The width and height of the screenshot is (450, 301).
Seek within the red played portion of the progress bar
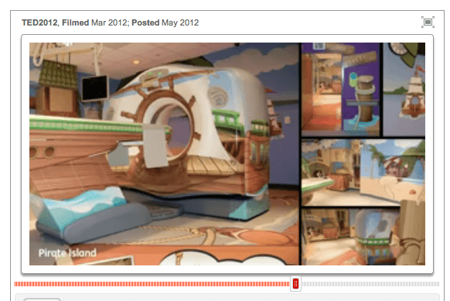pos(152,284)
